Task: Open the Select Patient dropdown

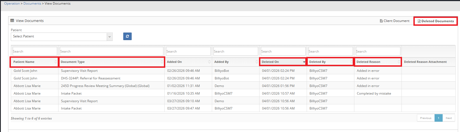Action: [62, 37]
